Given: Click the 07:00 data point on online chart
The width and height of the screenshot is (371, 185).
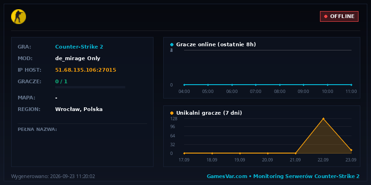Looking at the screenshot, I should pyautogui.click(x=256, y=85).
